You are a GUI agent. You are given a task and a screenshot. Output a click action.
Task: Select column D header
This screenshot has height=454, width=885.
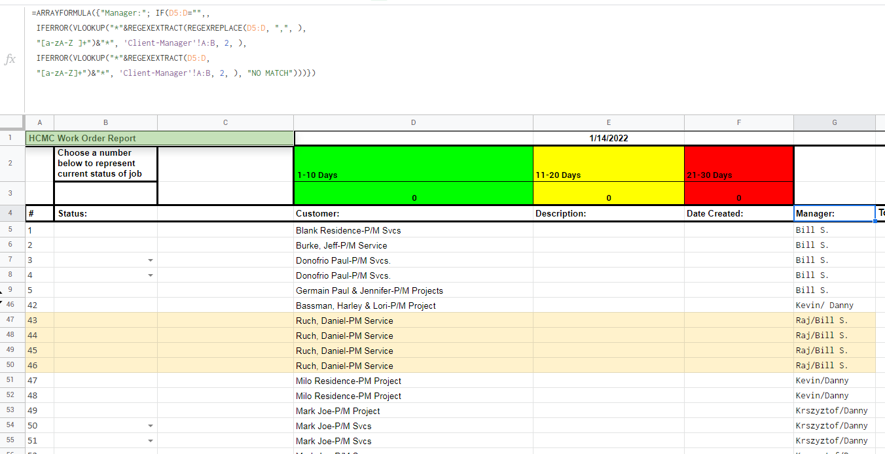(413, 122)
